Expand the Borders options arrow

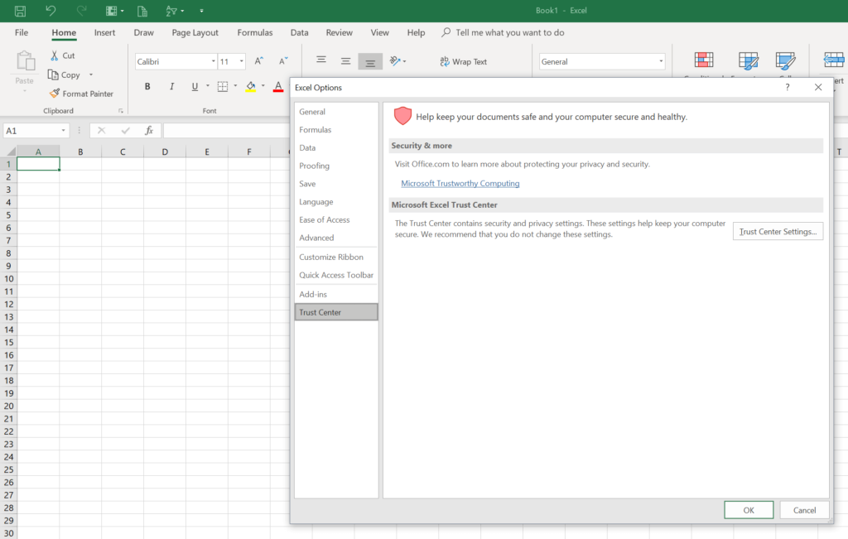click(235, 86)
